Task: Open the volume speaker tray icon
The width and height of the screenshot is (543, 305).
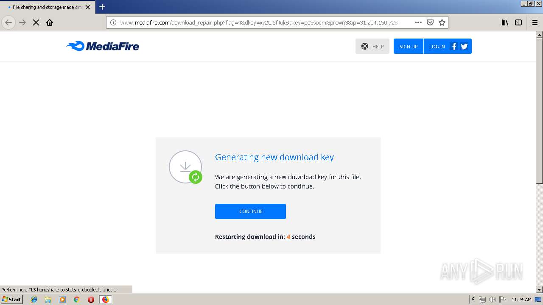Action: point(492,299)
